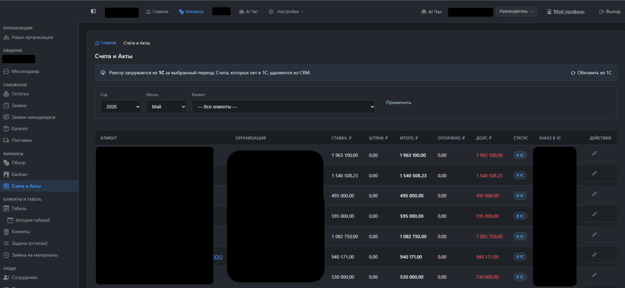Open Мой профиль link
625x288 pixels.
tap(566, 12)
